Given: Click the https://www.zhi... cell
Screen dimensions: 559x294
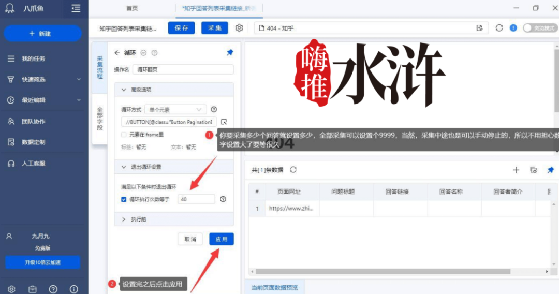Looking at the screenshot, I should pos(291,209).
